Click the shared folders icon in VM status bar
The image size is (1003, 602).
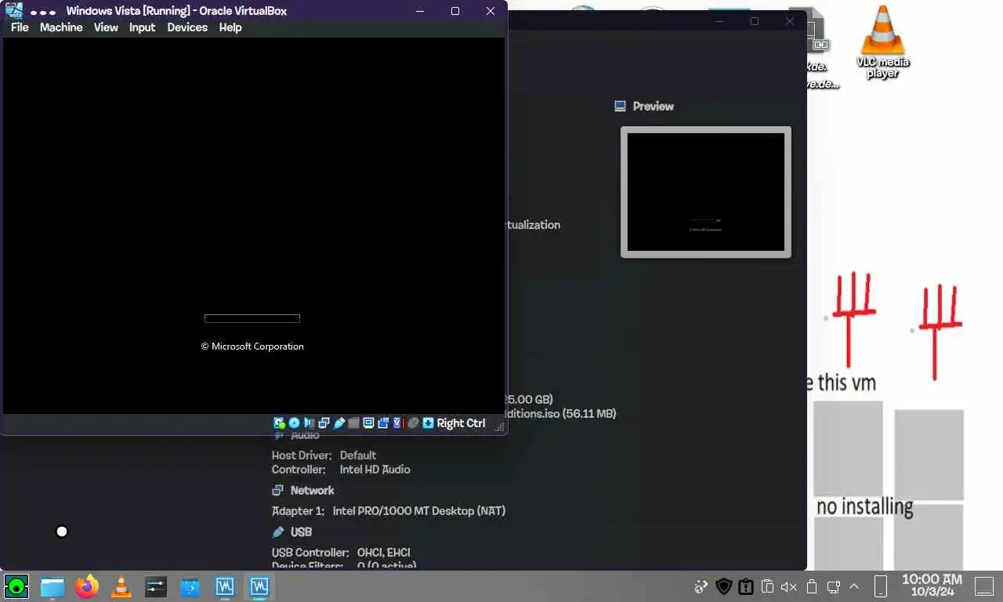tap(353, 423)
